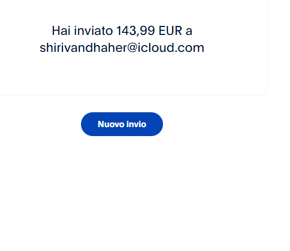Click the confirmation card's rounded bottom-right corner
The height and width of the screenshot is (251, 290).
(x=264, y=91)
